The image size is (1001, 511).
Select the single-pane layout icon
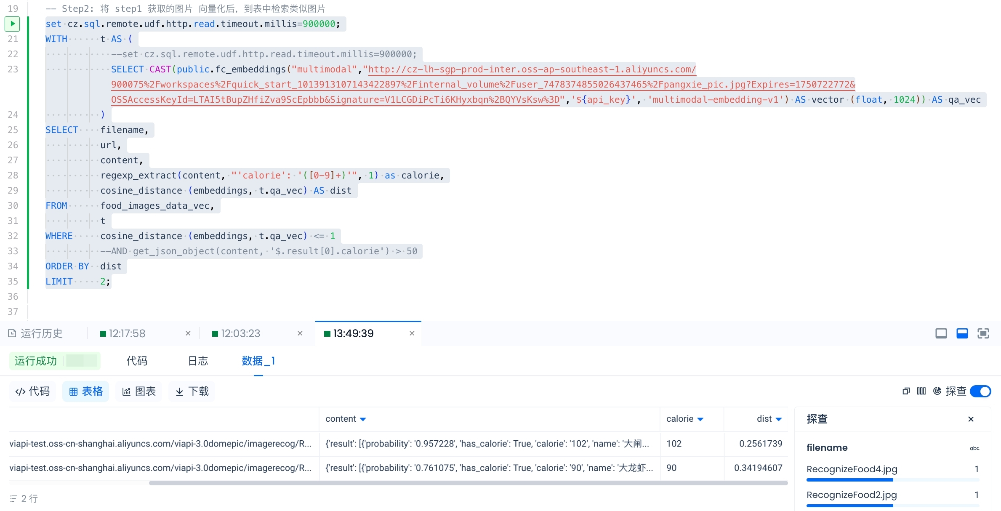click(x=941, y=333)
